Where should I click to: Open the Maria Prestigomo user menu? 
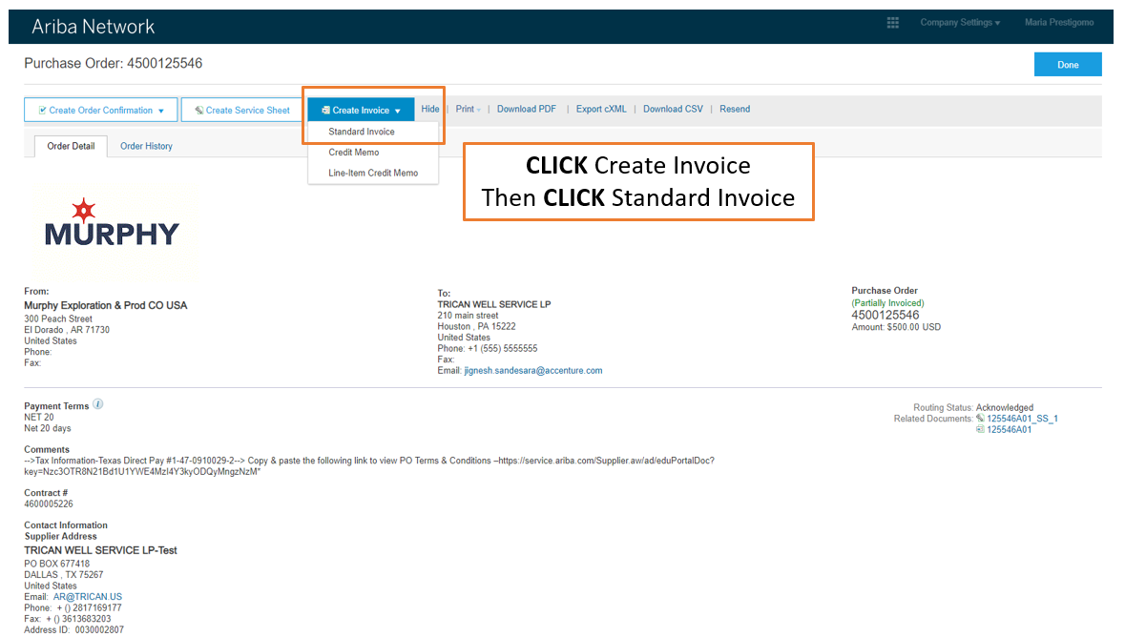click(x=1059, y=23)
